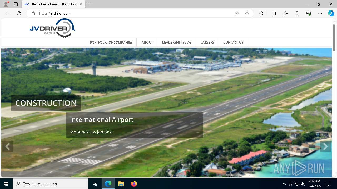Open Portfolio of Companies menu

coord(111,42)
